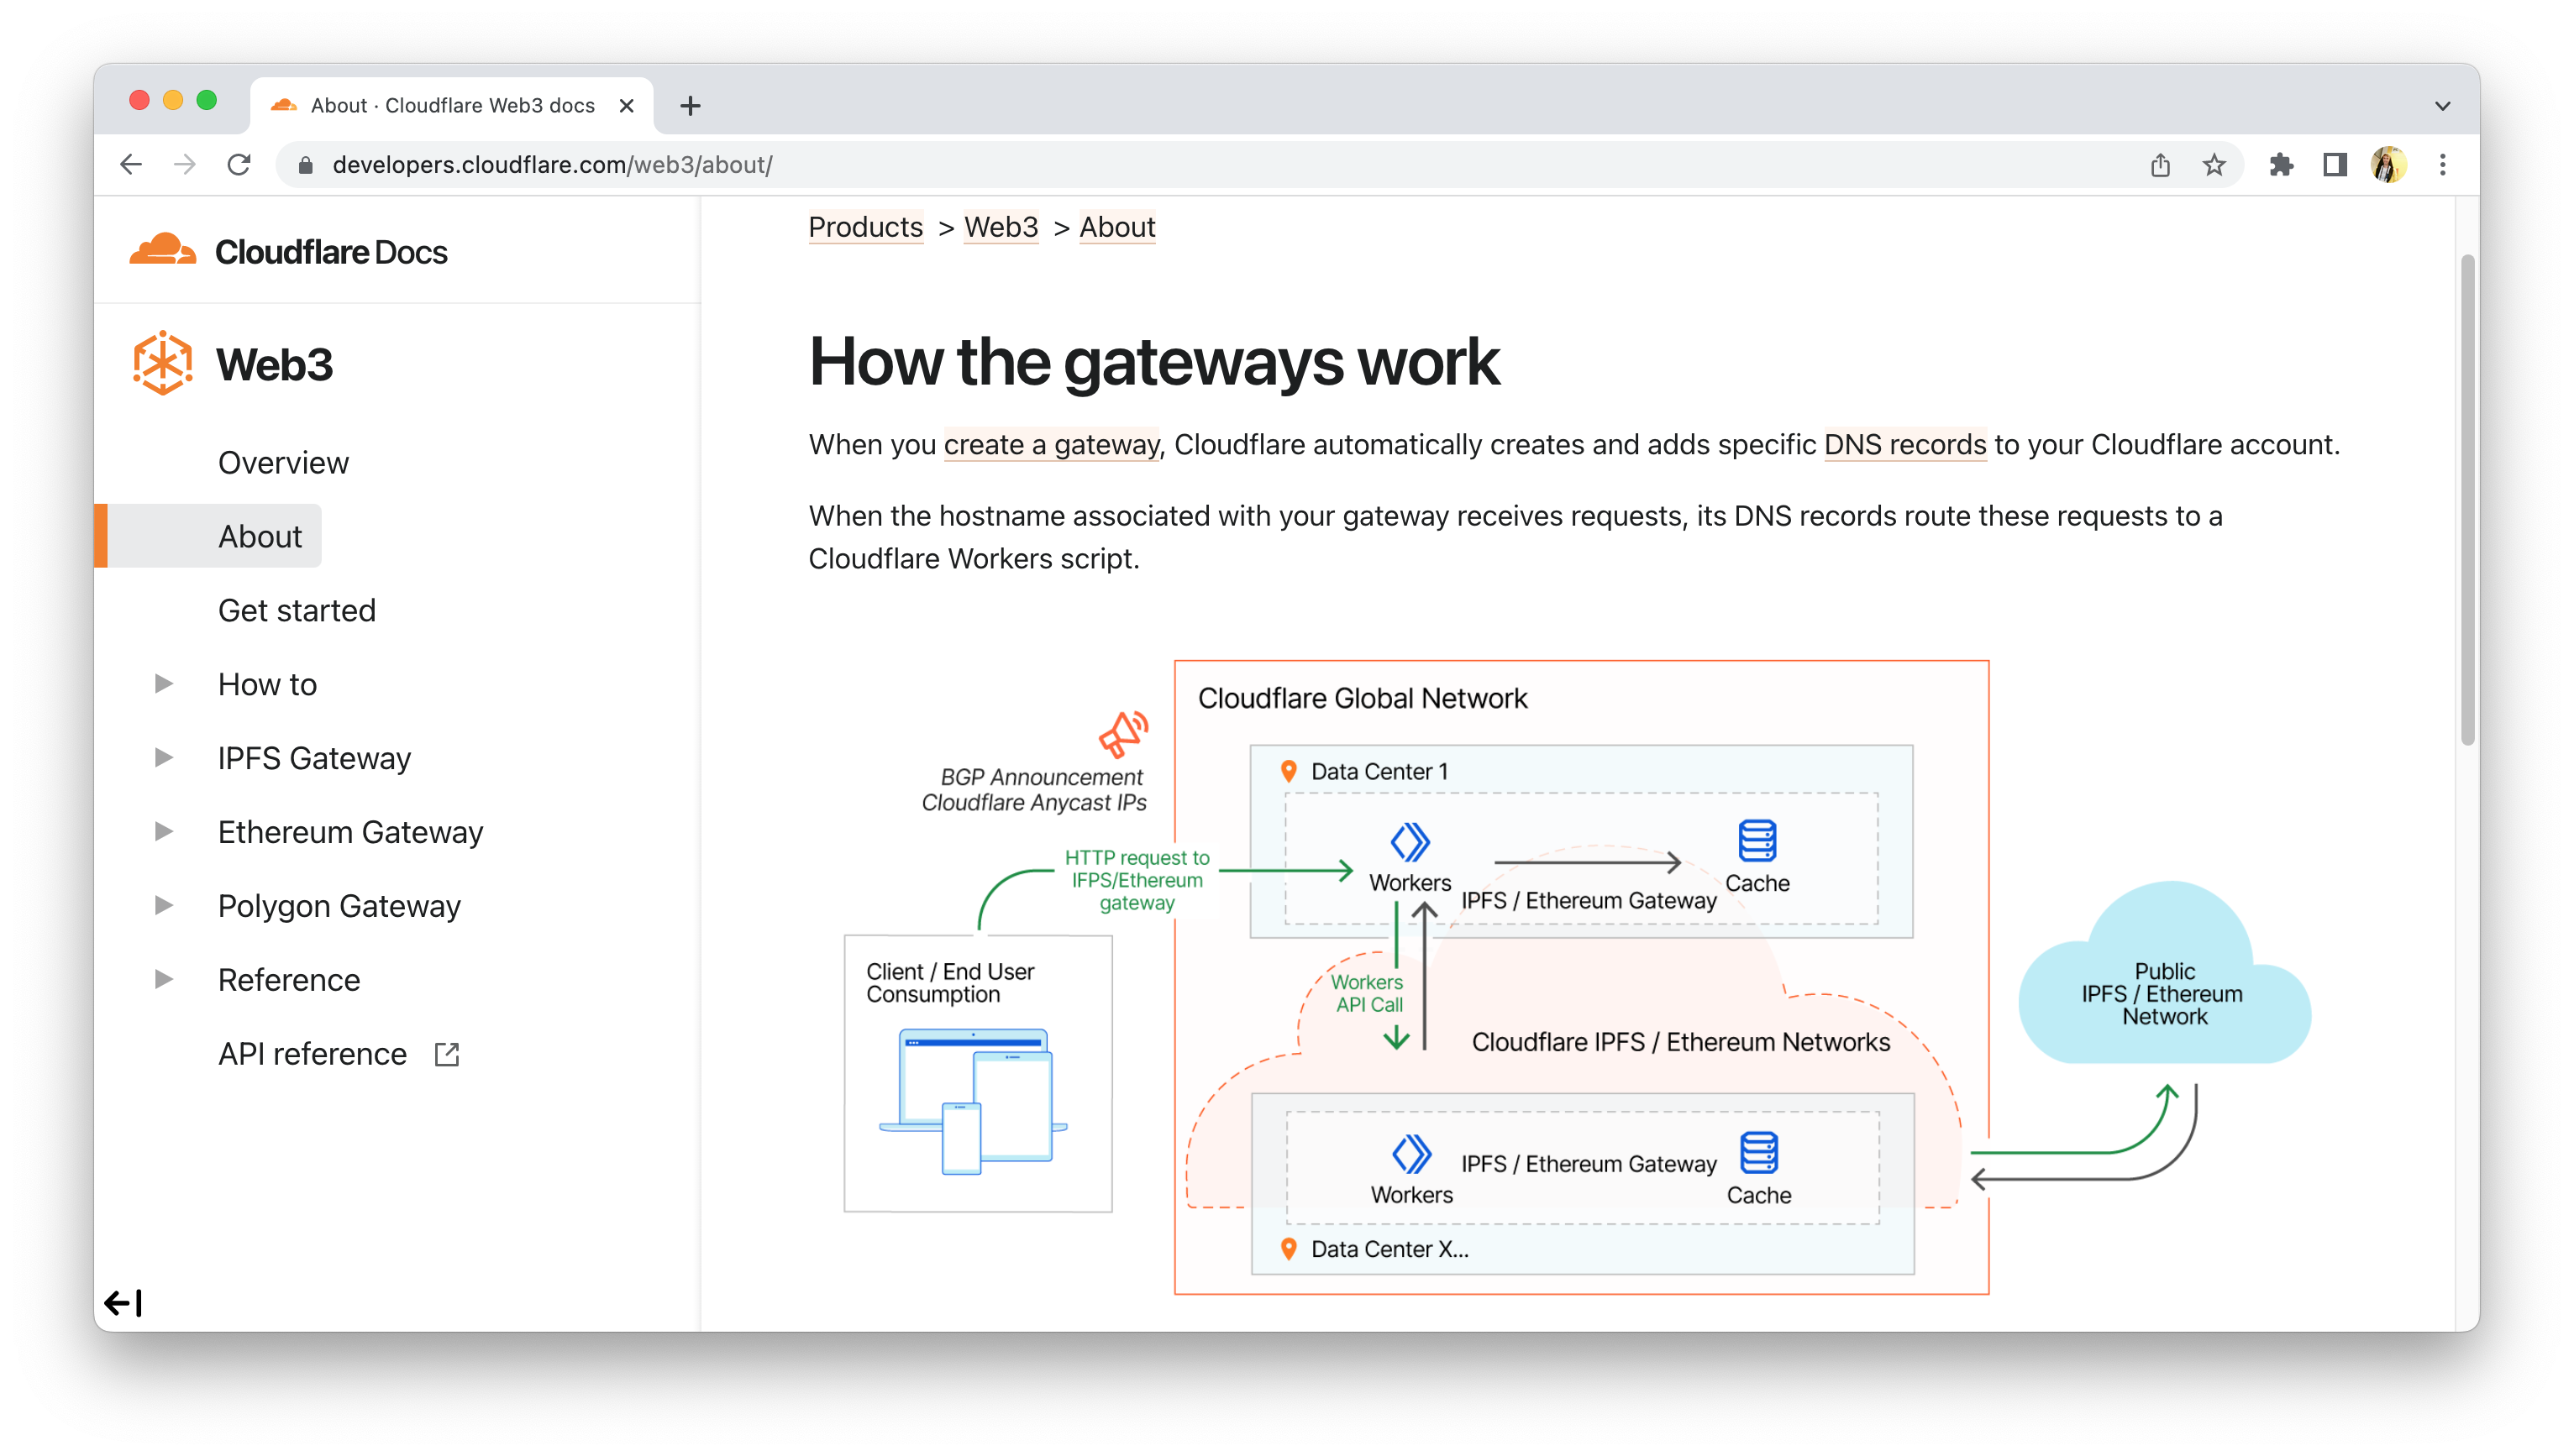This screenshot has width=2574, height=1456.
Task: Click the tab search chevron
Action: coord(2442,106)
